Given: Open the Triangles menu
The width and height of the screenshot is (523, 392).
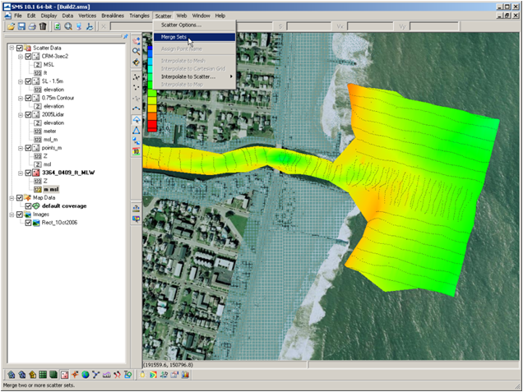Looking at the screenshot, I should point(139,16).
